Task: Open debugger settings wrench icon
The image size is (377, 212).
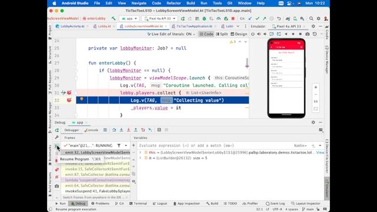Action: pyautogui.click(x=57, y=137)
